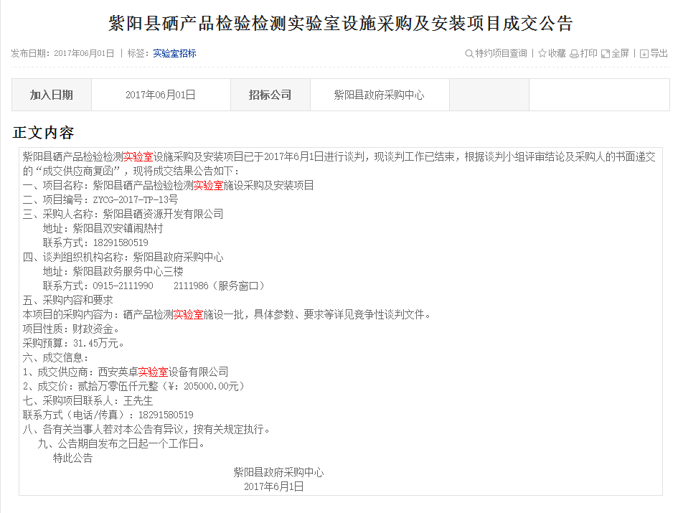
Task: Click red 实验室 in the 成交供应商 company name
Action: point(153,372)
